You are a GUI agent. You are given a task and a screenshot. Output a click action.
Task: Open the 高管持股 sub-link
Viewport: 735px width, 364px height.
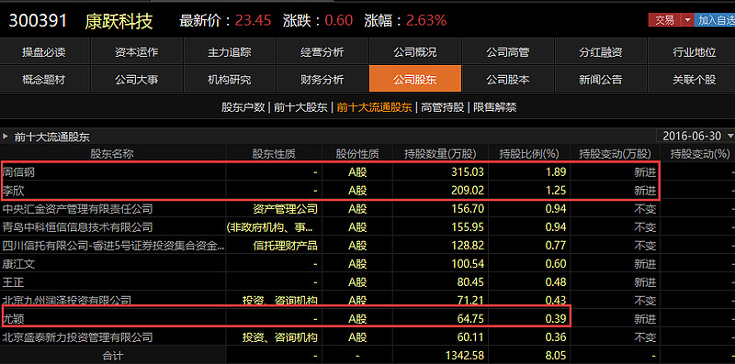(442, 107)
